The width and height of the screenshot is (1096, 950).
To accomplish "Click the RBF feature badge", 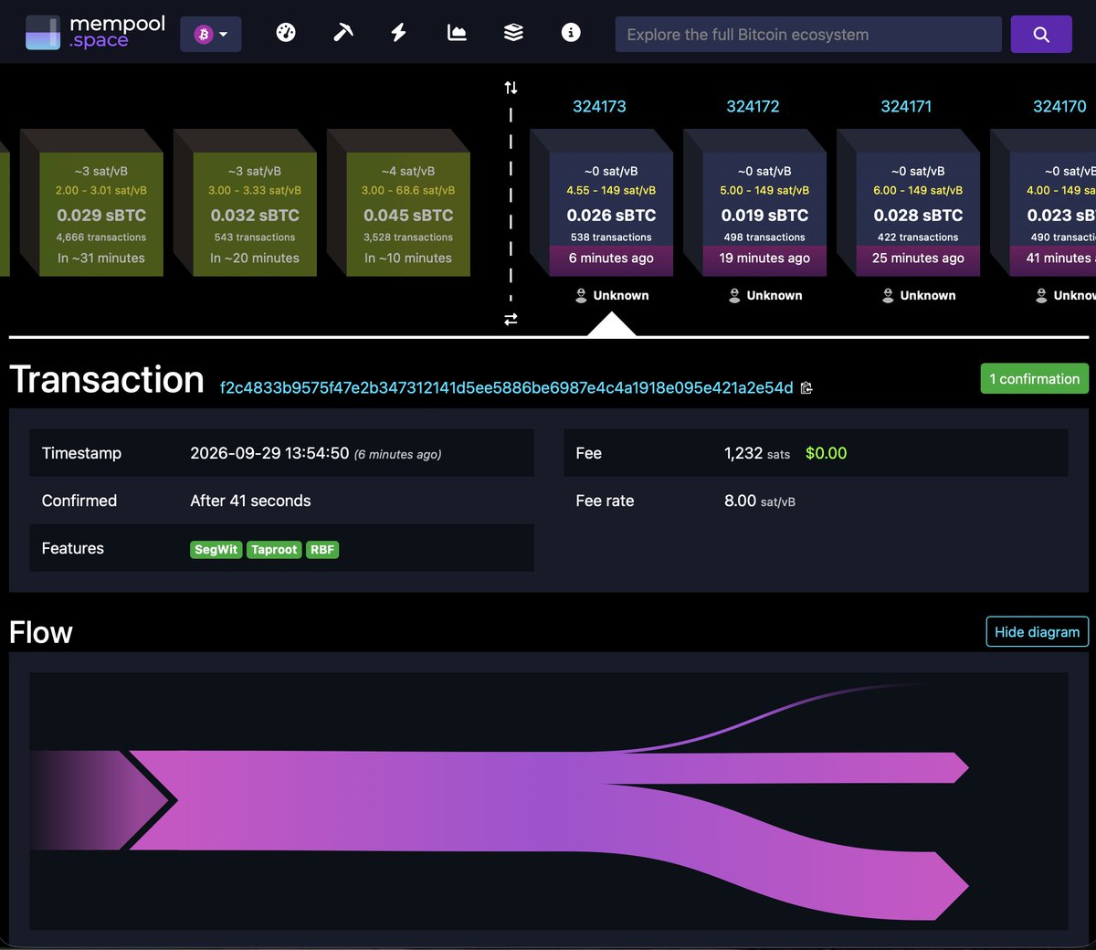I will point(322,549).
